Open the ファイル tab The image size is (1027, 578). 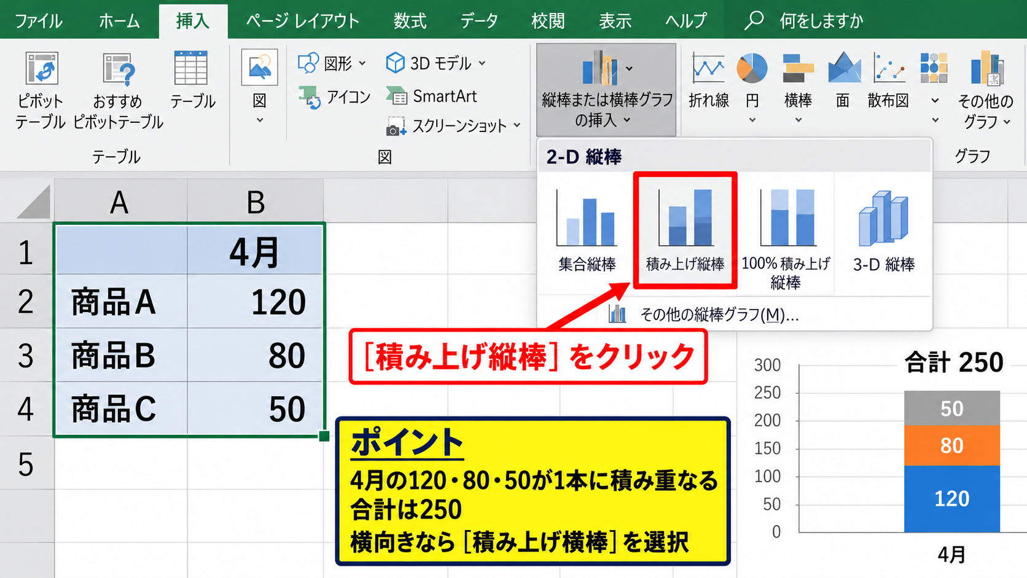tap(38, 21)
